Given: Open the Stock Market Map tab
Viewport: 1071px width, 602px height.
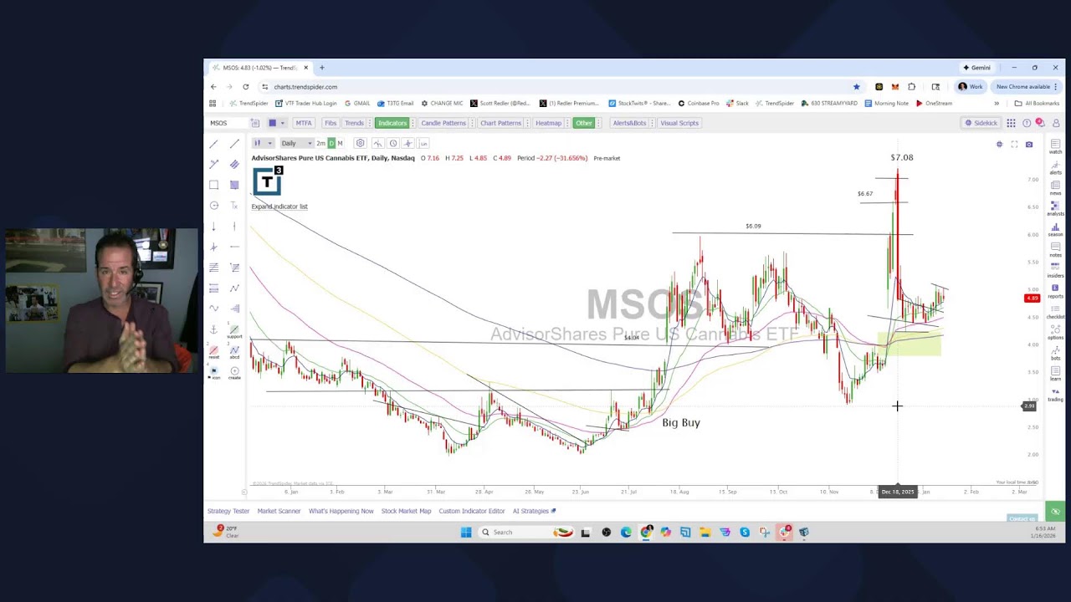Looking at the screenshot, I should (406, 511).
